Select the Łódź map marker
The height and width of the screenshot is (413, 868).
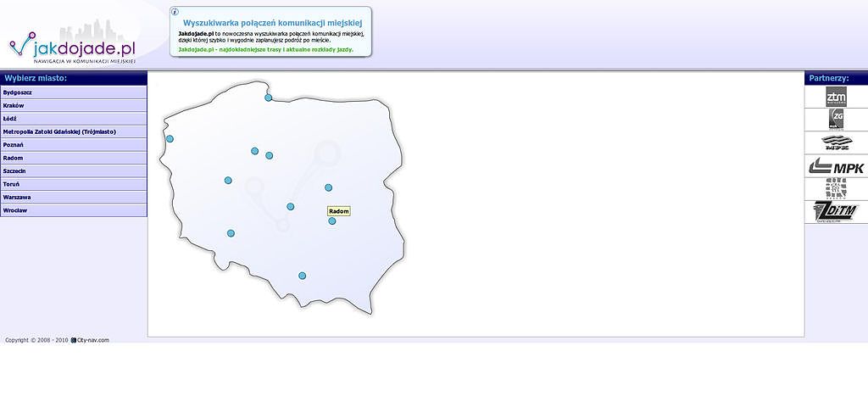point(291,207)
